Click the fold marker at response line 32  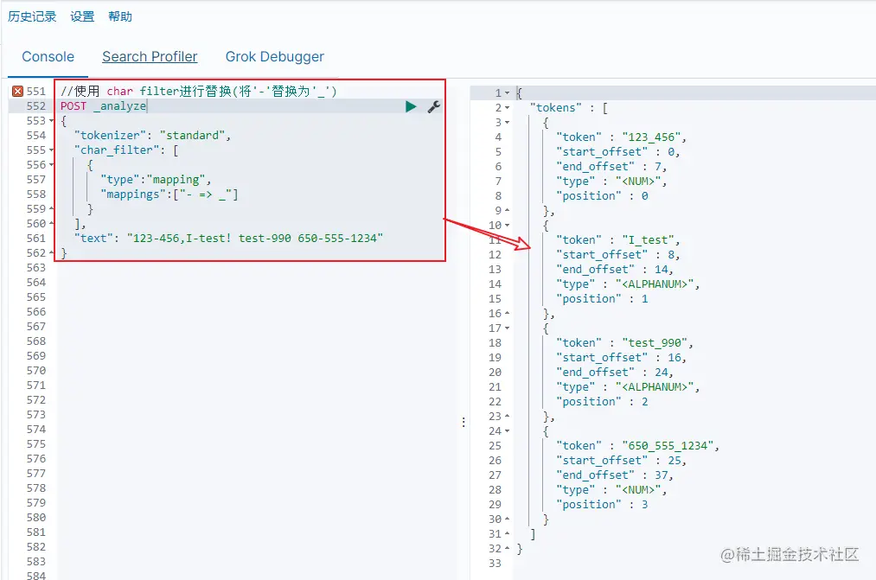click(508, 549)
